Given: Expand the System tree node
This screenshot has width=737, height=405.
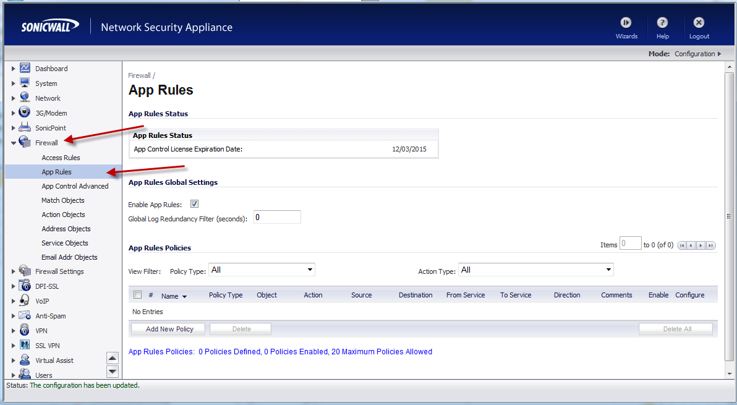Looking at the screenshot, I should tap(13, 83).
